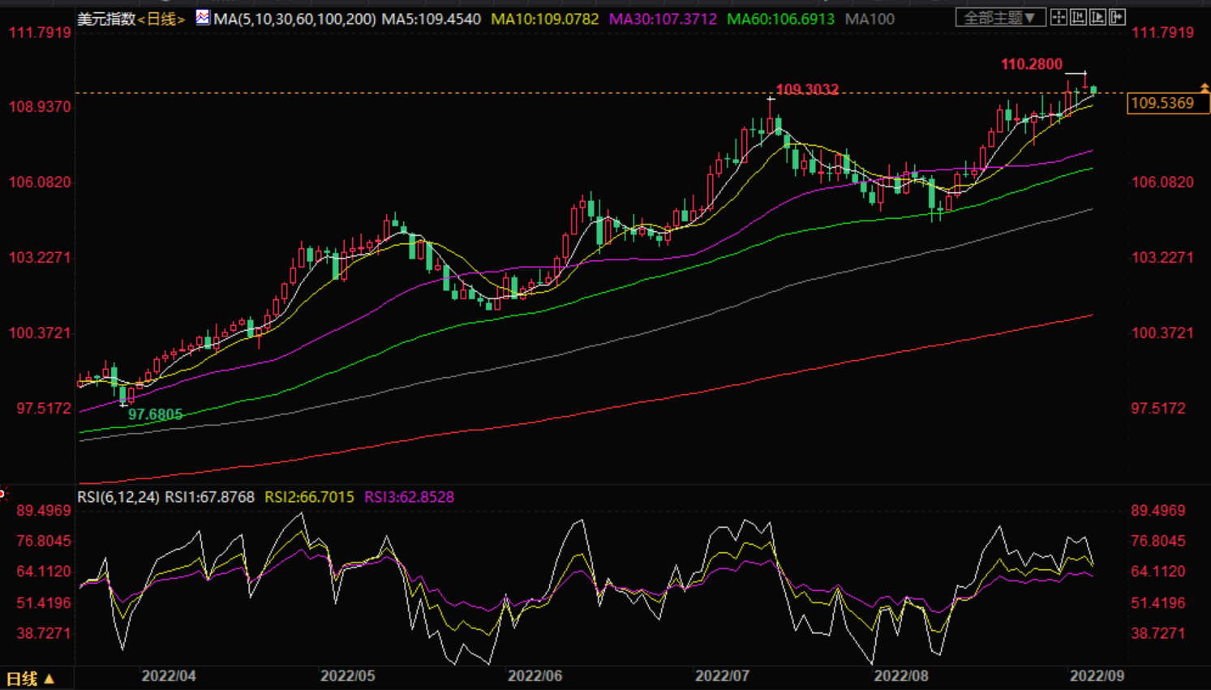Screen dimensions: 1211x690
Task: Click the MA(5,10,30,60,100,200) indicator label
Action: pos(294,19)
